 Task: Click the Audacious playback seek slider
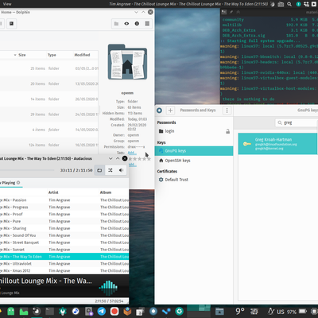click(x=26, y=170)
